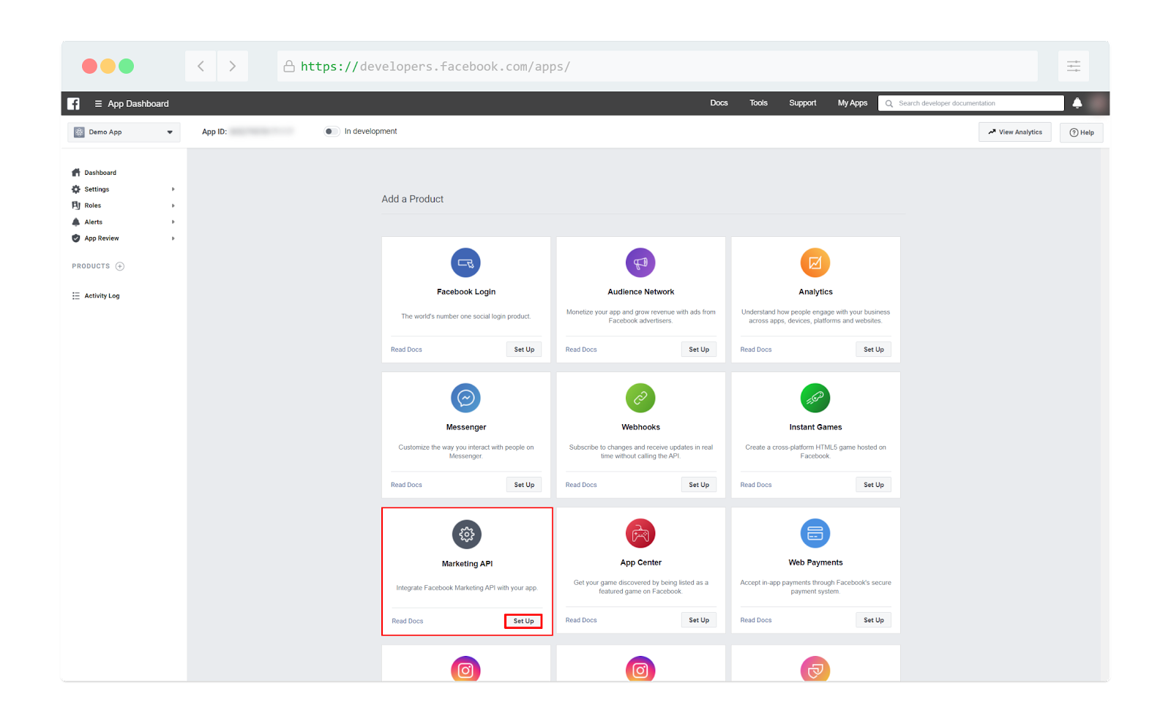This screenshot has height=721, width=1171.
Task: Click the Dashboard home icon in sidebar
Action: tap(76, 173)
